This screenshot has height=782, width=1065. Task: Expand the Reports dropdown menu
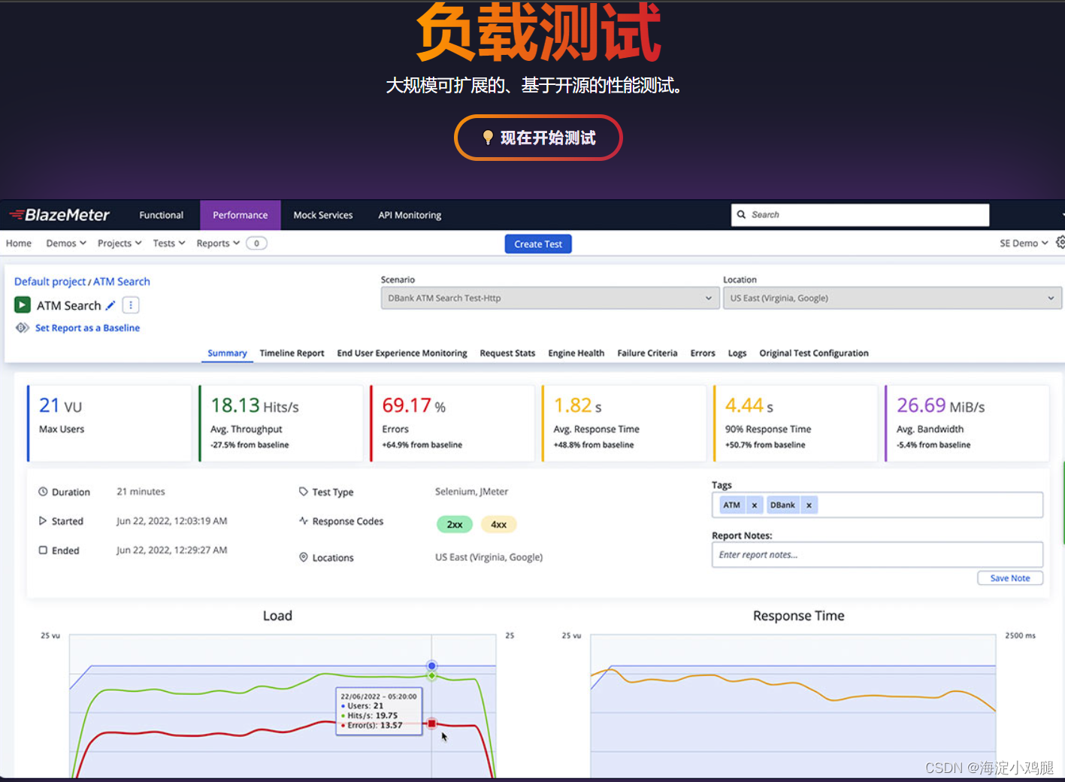point(218,243)
